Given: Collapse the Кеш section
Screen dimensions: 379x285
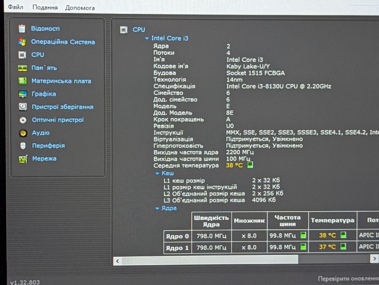Looking at the screenshot, I should (157, 173).
